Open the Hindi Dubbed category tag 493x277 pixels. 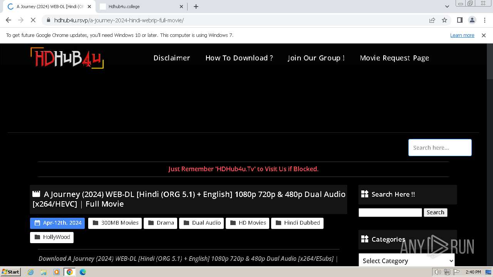[x=297, y=223]
